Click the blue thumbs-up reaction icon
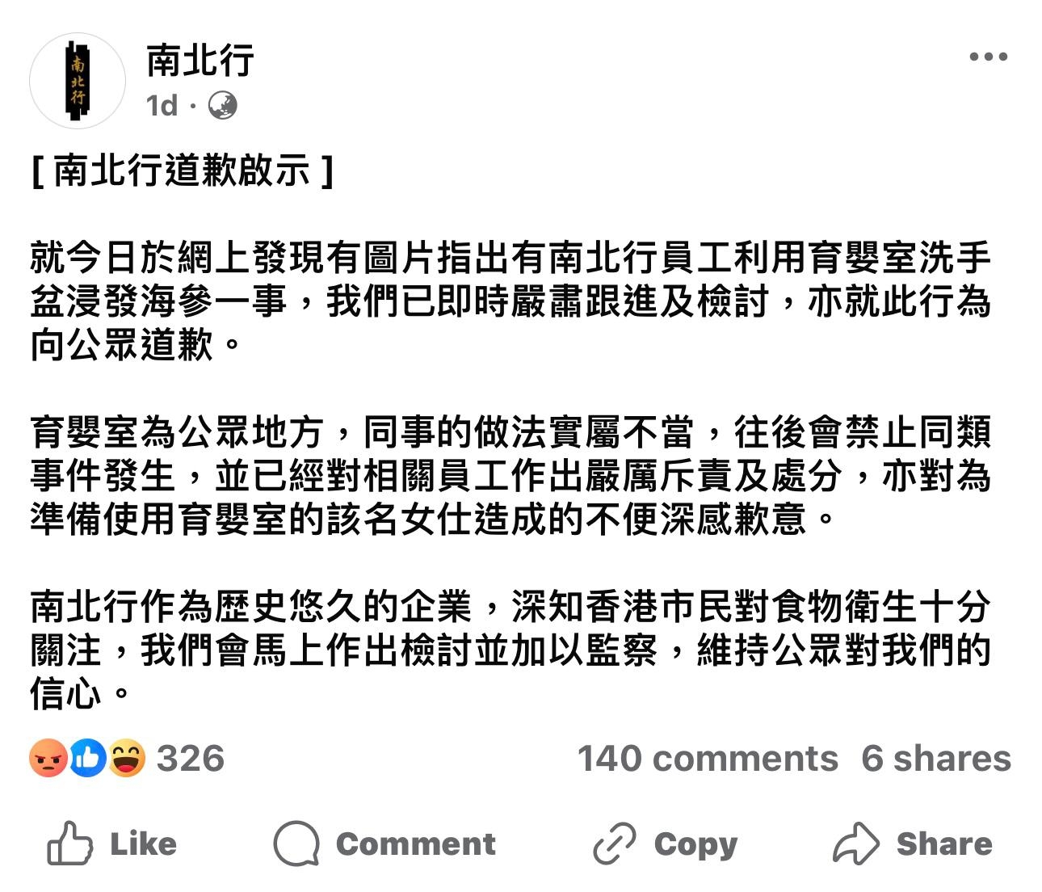 (x=88, y=758)
